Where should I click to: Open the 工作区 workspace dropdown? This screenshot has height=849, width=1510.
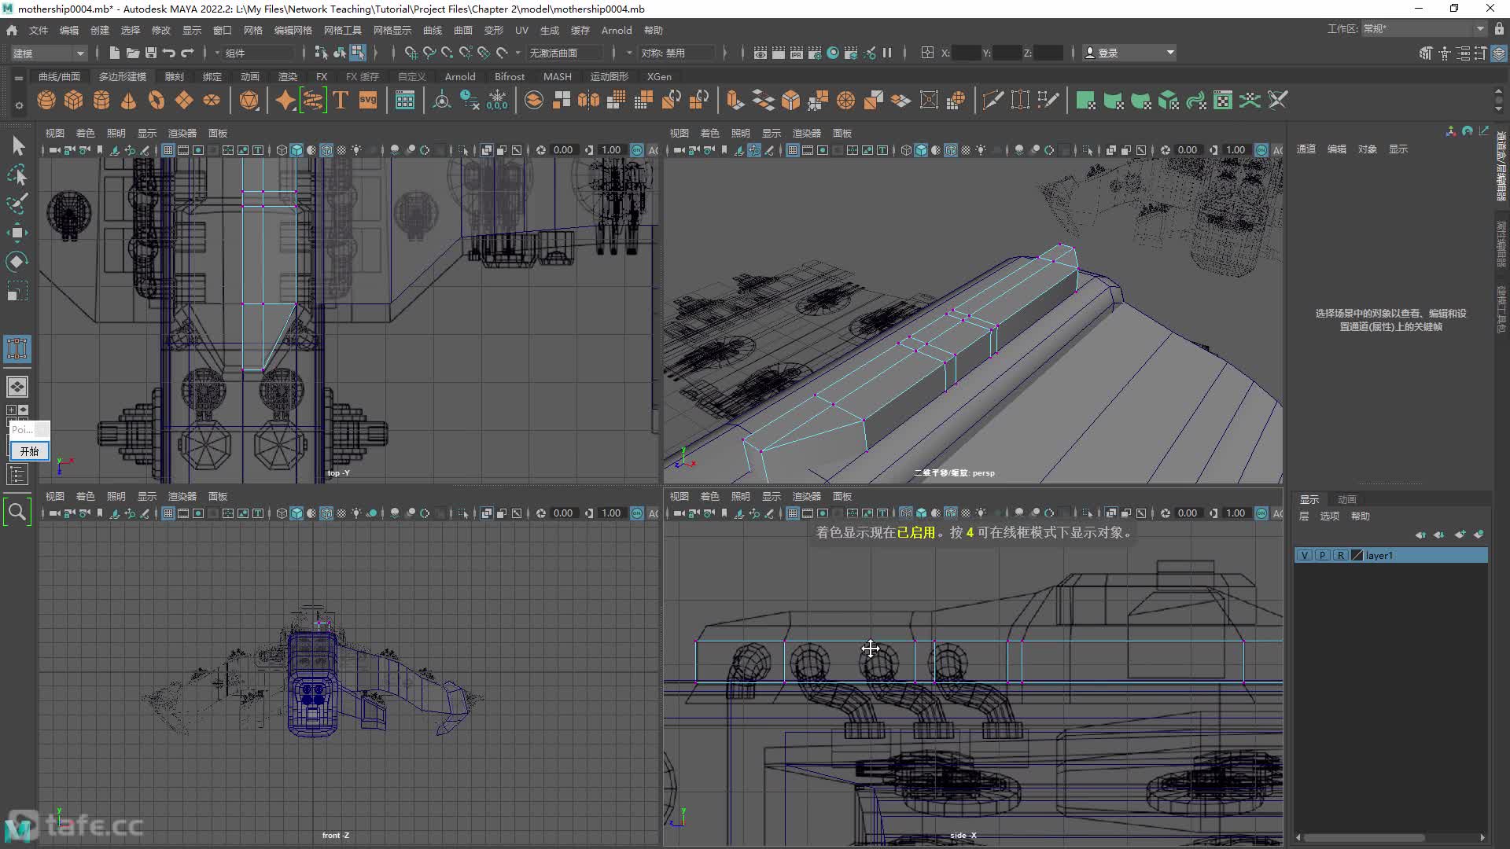(1424, 29)
